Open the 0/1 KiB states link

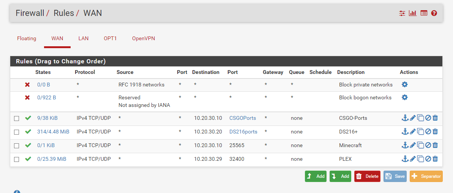pyautogui.click(x=46, y=145)
